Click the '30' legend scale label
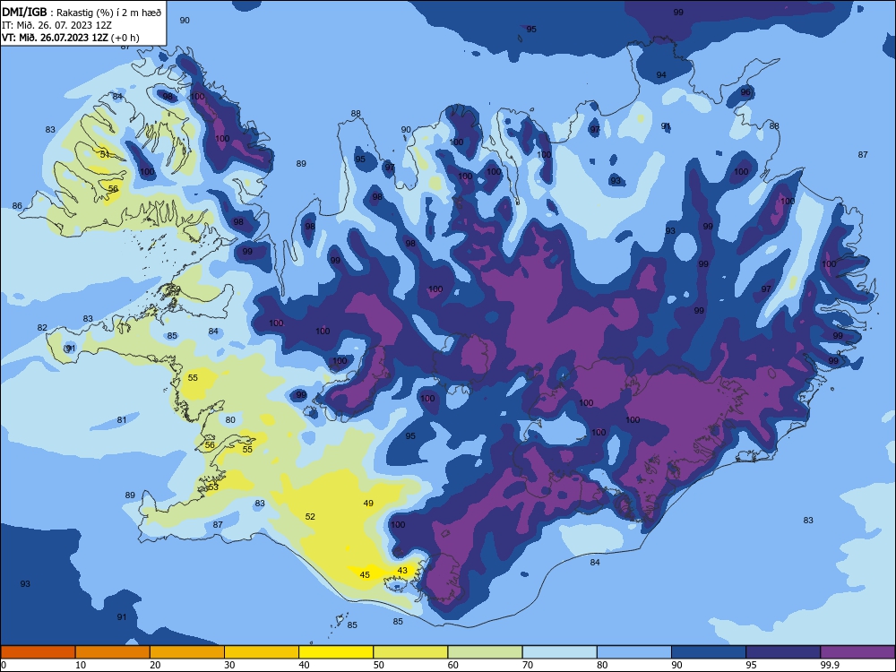Image resolution: width=896 pixels, height=672 pixels. point(229,665)
